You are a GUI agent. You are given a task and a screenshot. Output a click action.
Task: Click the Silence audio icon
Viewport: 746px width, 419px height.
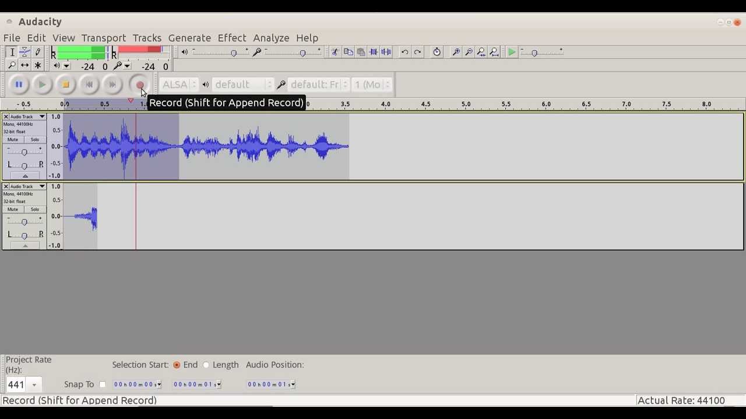coord(386,52)
